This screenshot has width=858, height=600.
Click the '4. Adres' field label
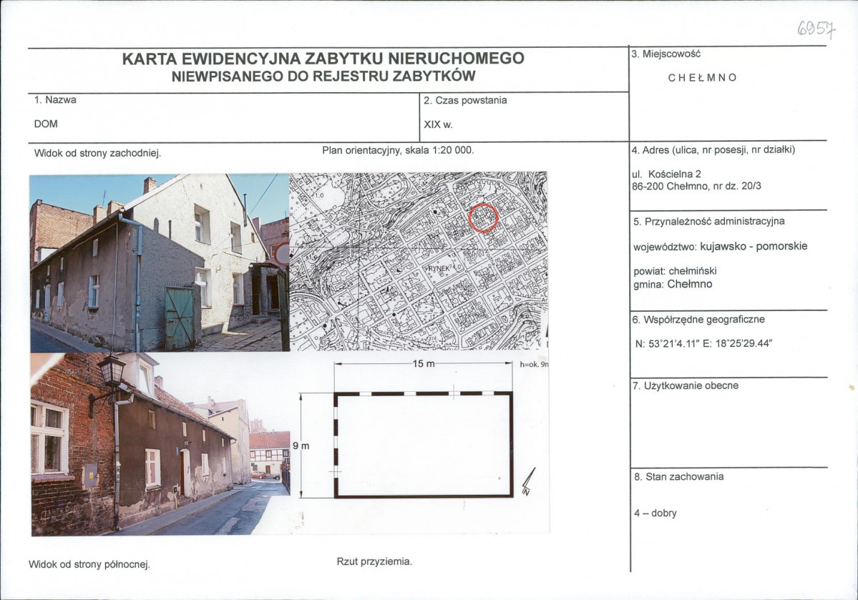(713, 150)
